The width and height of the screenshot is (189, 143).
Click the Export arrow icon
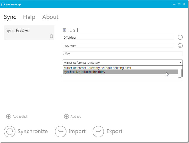click(x=98, y=131)
